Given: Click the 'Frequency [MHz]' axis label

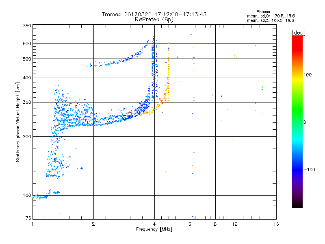Looking at the screenshot, I should click(154, 229).
